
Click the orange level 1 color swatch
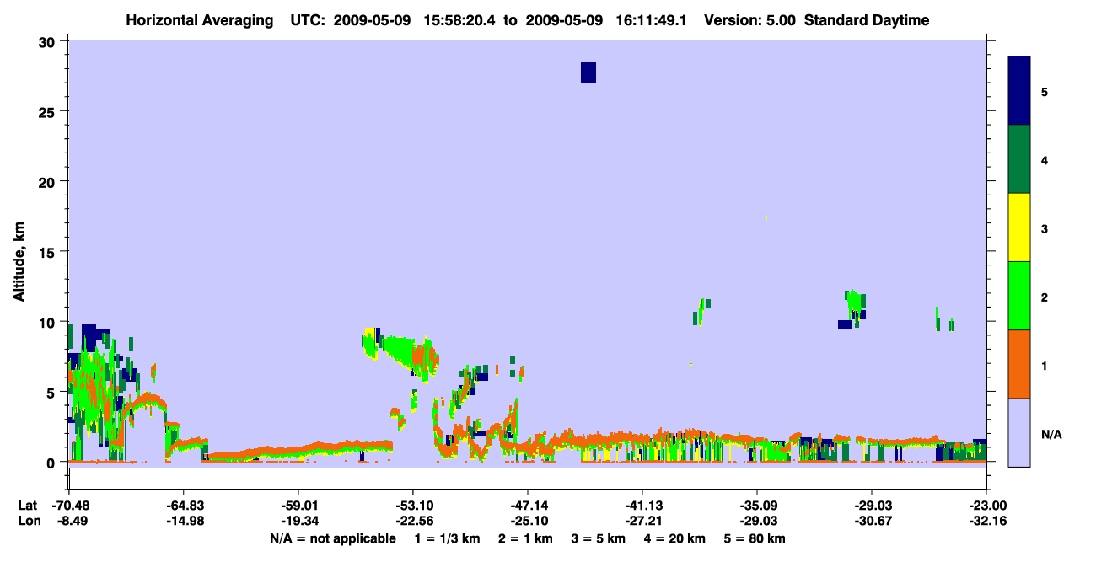(x=1019, y=364)
